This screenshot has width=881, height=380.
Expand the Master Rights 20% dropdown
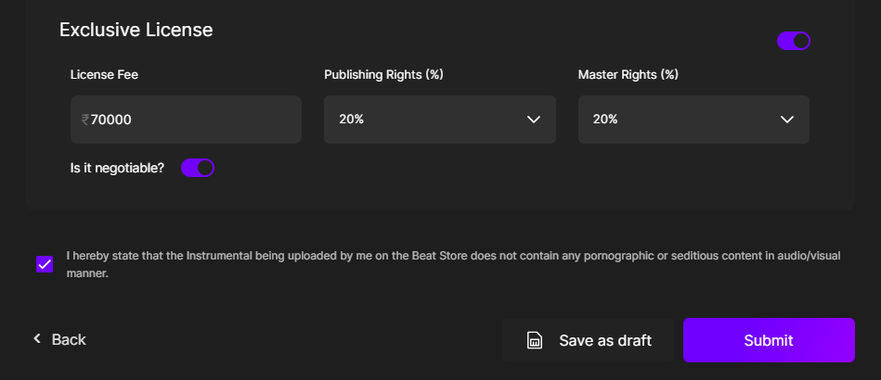pyautogui.click(x=693, y=120)
